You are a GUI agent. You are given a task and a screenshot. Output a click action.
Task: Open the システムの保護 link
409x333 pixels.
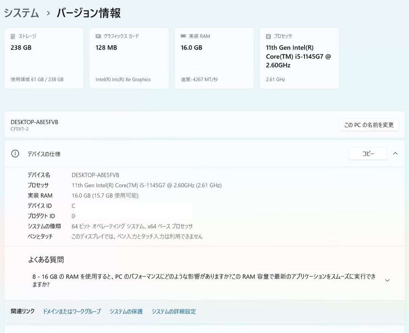pos(126,311)
